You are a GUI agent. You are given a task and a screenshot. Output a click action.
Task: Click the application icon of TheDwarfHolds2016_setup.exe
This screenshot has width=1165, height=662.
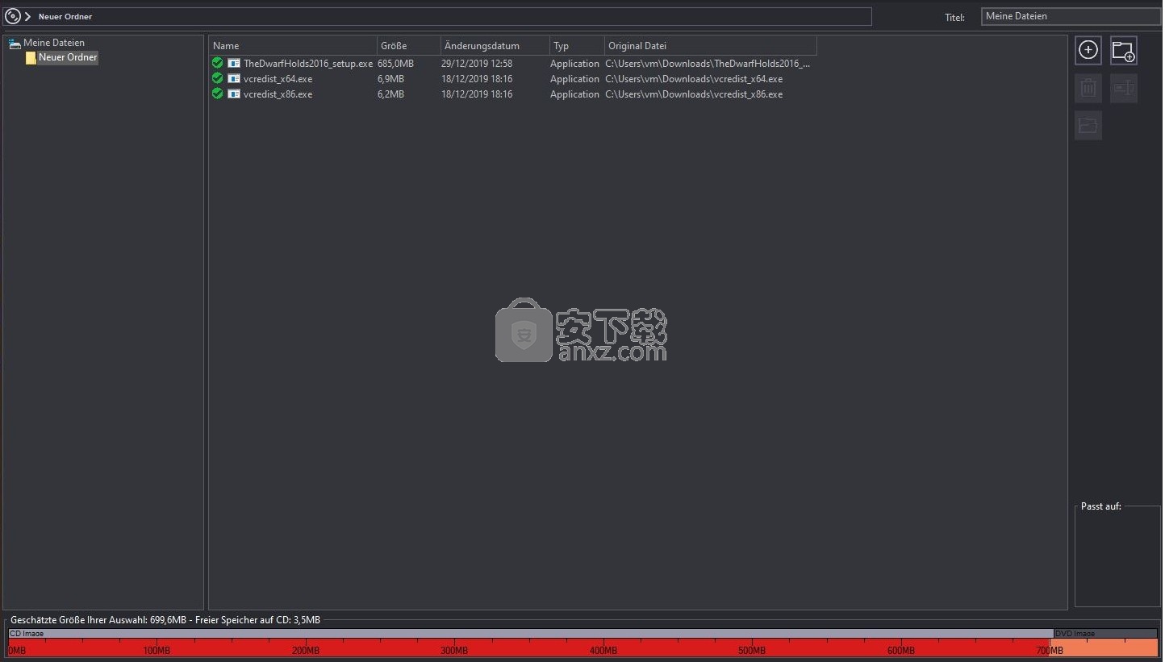(234, 63)
